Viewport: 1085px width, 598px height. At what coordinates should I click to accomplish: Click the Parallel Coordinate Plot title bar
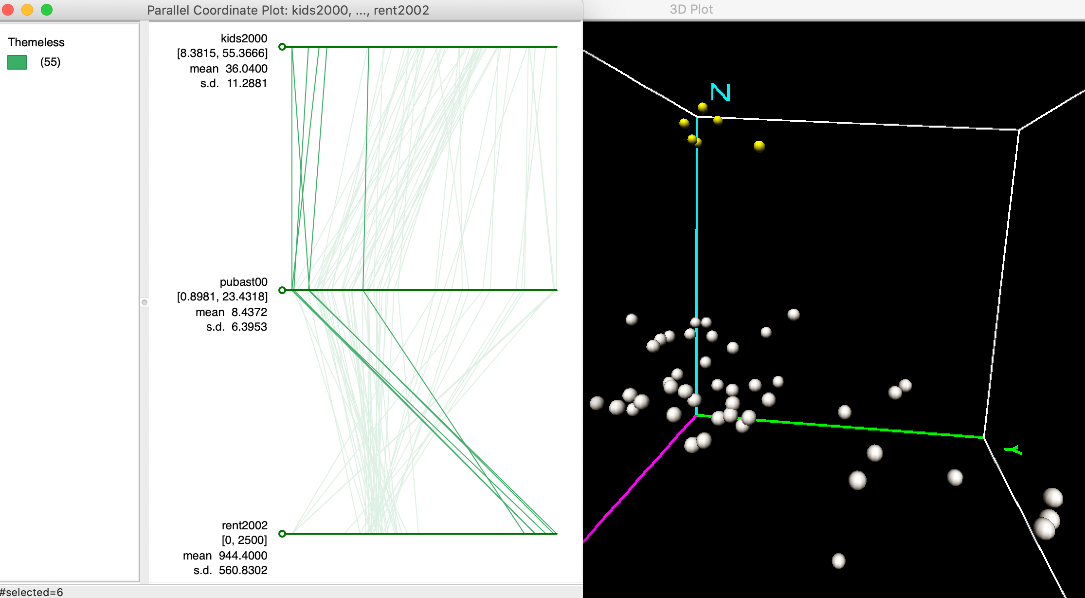[x=288, y=10]
